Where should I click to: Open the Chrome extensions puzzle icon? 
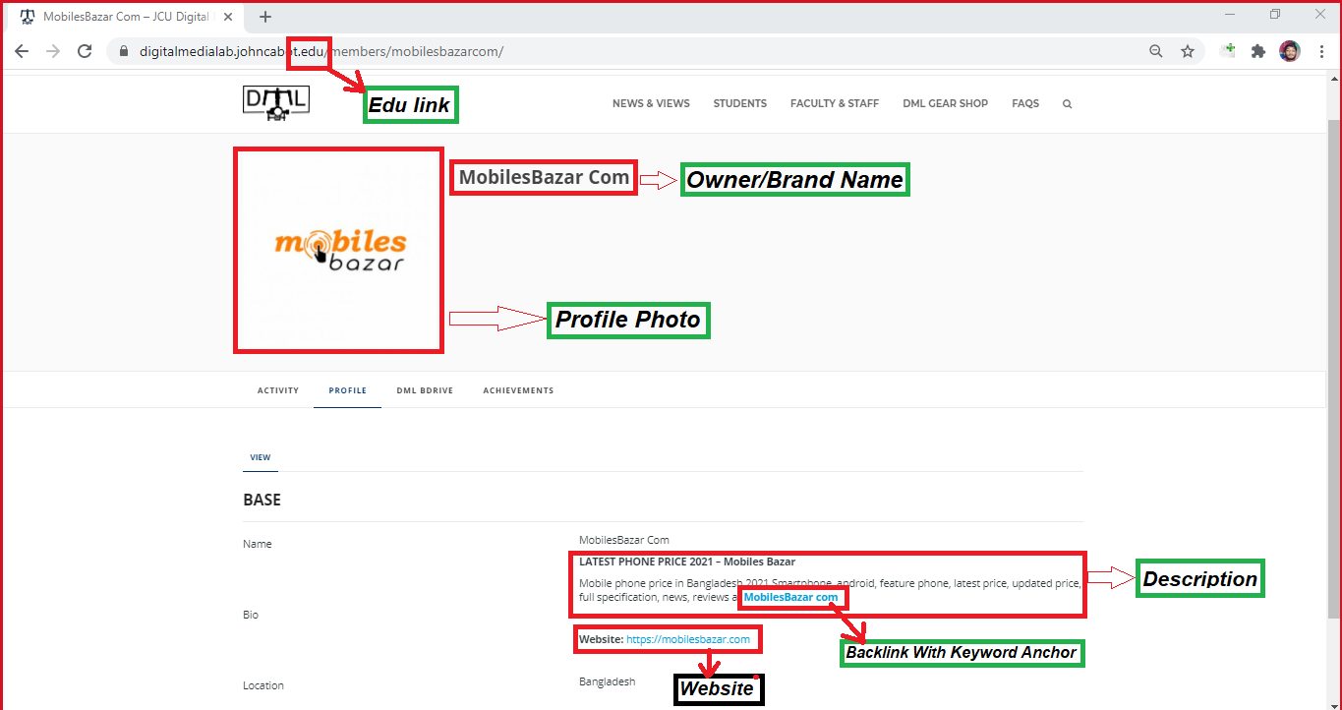1258,50
